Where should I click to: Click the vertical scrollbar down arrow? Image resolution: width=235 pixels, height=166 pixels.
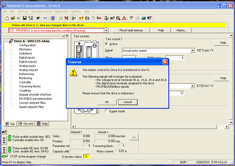pos(231,123)
